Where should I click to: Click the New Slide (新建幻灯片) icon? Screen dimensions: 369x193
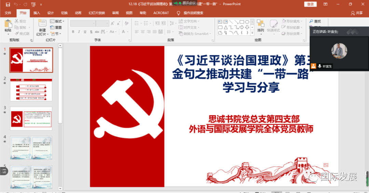click(42, 23)
